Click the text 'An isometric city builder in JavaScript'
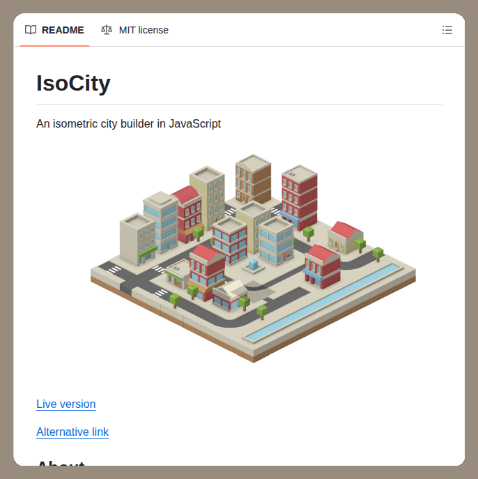 pos(128,123)
